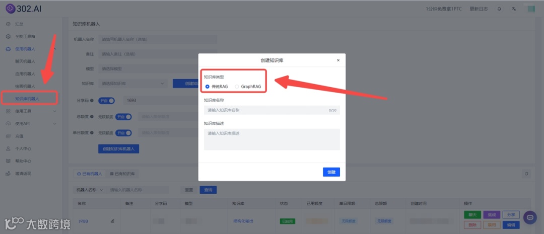Click the 帮助中心 book icon
544x234 pixels.
click(x=9, y=161)
